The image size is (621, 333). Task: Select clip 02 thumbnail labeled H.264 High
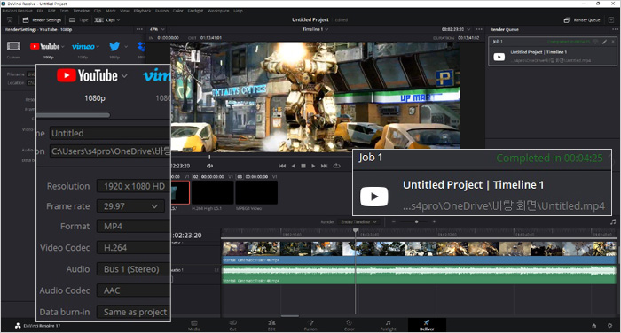(212, 192)
